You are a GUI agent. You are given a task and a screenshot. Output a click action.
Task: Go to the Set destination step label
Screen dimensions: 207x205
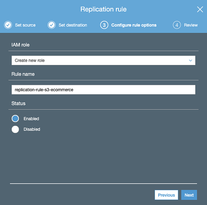[x=73, y=25]
